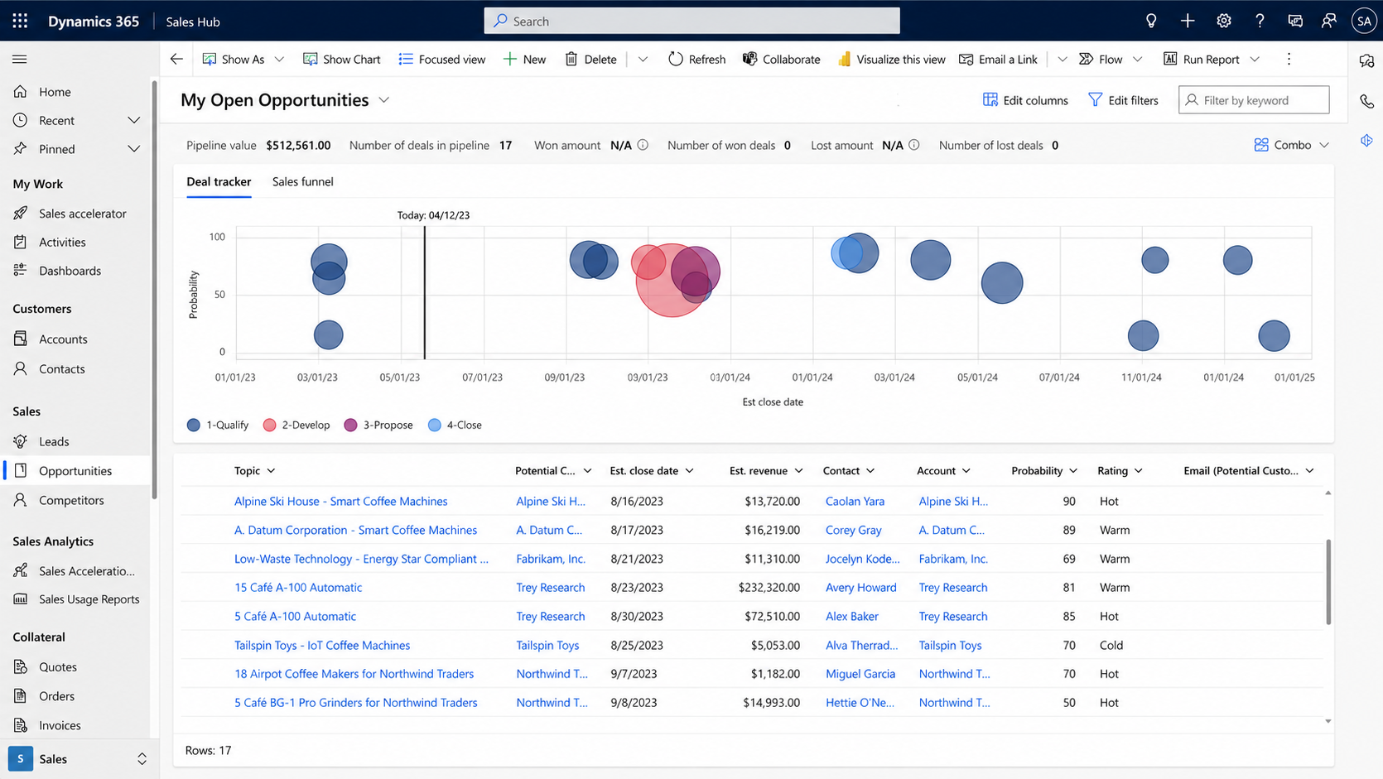Click the opportunities grid vertical scrollbar
Viewport: 1383px width, 779px height.
pyautogui.click(x=1328, y=581)
